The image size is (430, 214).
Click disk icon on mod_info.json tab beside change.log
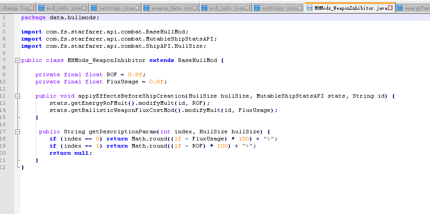[41, 8]
